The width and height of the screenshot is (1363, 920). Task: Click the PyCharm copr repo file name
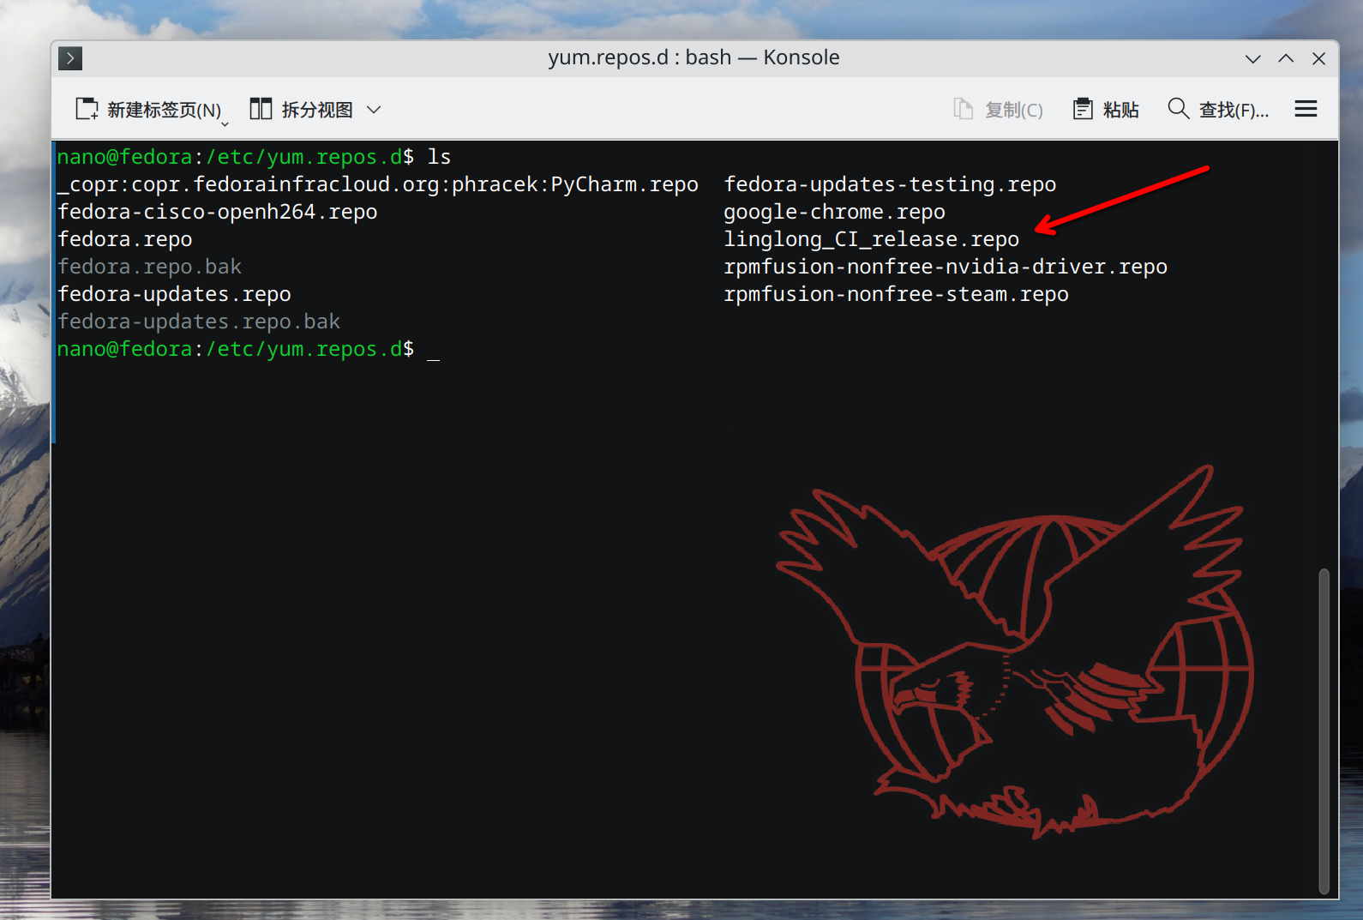coord(378,184)
